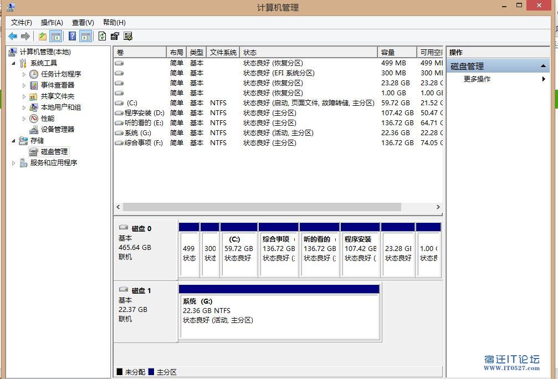
Task: Select the 程序安装 (D:) volume row
Action: click(278, 113)
